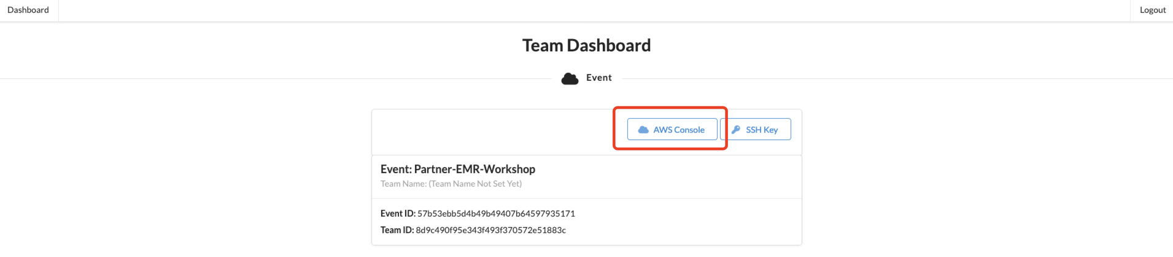Click the "Team Name:" label
This screenshot has width=1173, height=257.
coord(403,184)
